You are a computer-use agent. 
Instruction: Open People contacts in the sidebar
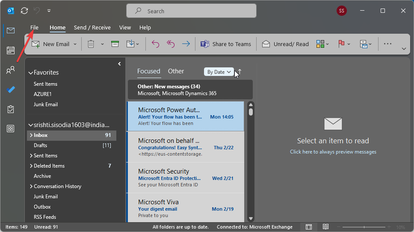point(11,70)
